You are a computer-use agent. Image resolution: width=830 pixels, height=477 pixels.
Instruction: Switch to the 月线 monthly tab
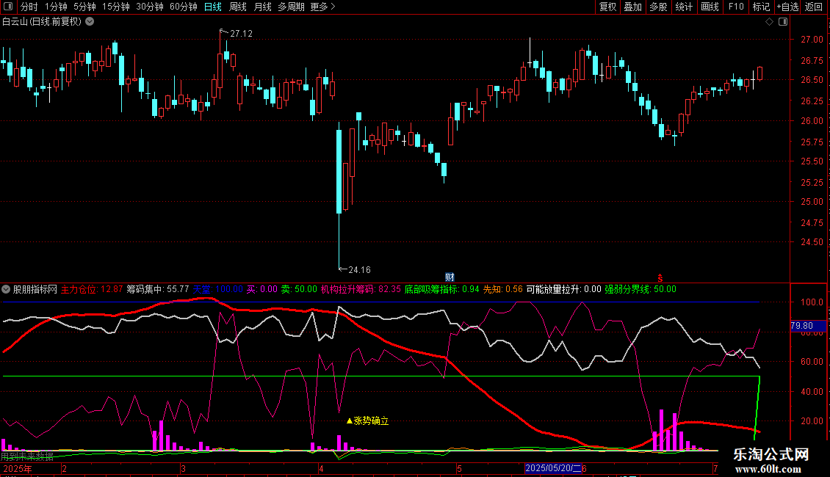pyautogui.click(x=262, y=7)
